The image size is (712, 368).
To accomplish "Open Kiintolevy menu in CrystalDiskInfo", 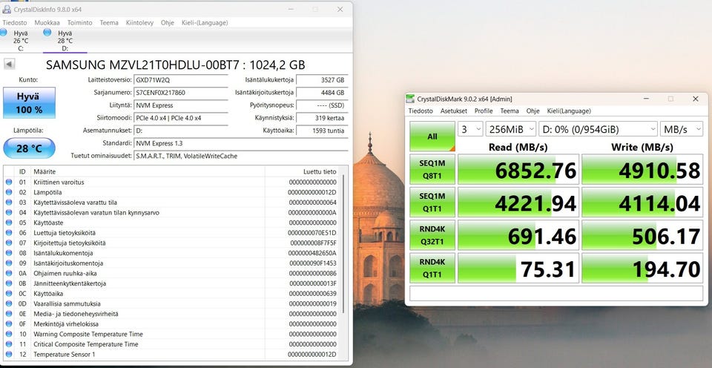I will (x=140, y=23).
